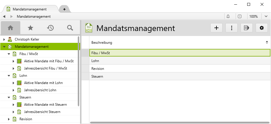The image size is (271, 124).
Task: Click the notification bell icon
Action: point(228,17)
